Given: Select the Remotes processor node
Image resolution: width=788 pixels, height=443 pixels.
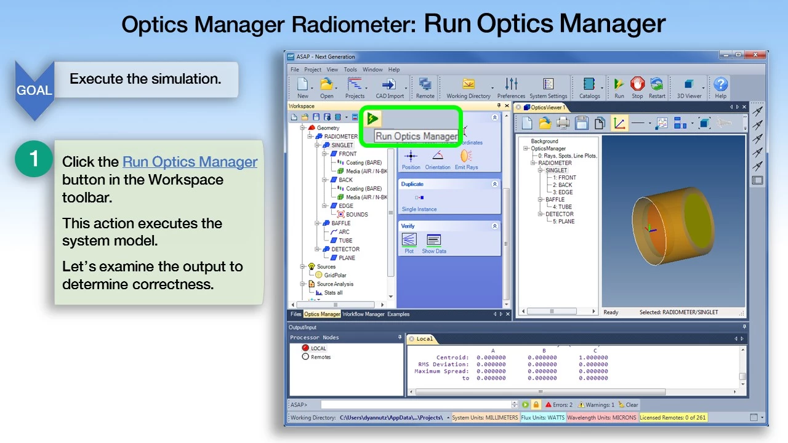Looking at the screenshot, I should pyautogui.click(x=306, y=357).
